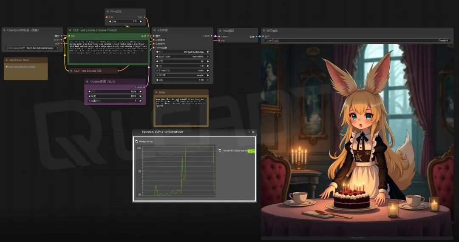Image resolution: width=459 pixels, height=242 pixels.
Task: Decrease the K sampler steps value 20
Action: [157, 61]
